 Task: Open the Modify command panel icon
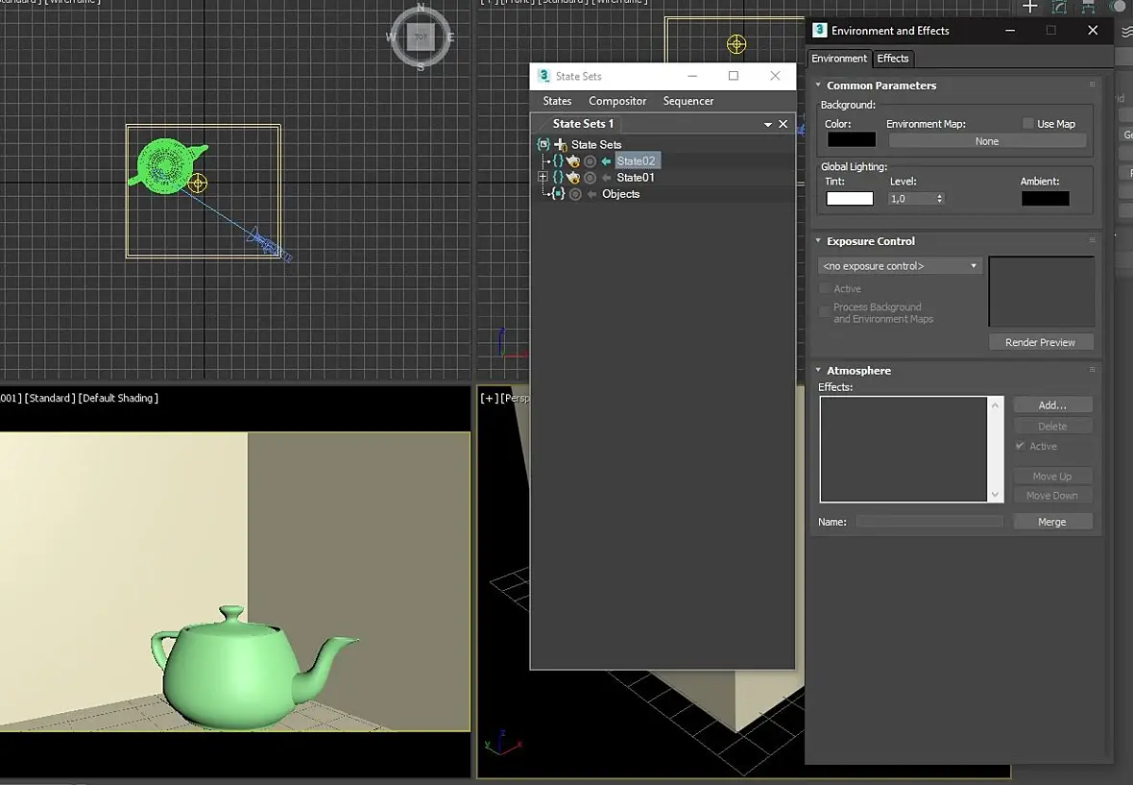1059,7
